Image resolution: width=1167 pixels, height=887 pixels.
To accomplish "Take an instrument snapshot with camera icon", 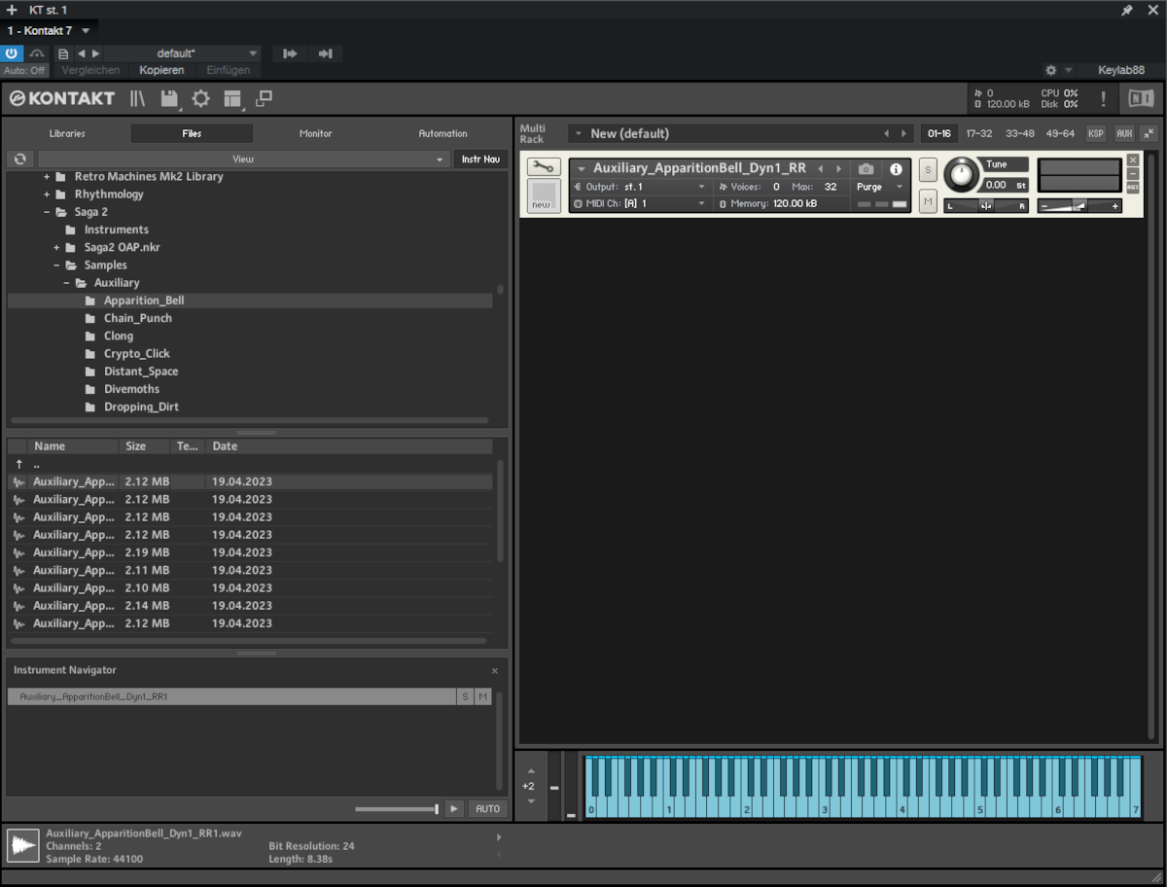I will coord(866,168).
